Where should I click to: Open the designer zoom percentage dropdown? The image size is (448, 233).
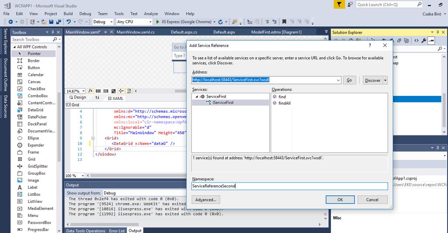(x=84, y=91)
